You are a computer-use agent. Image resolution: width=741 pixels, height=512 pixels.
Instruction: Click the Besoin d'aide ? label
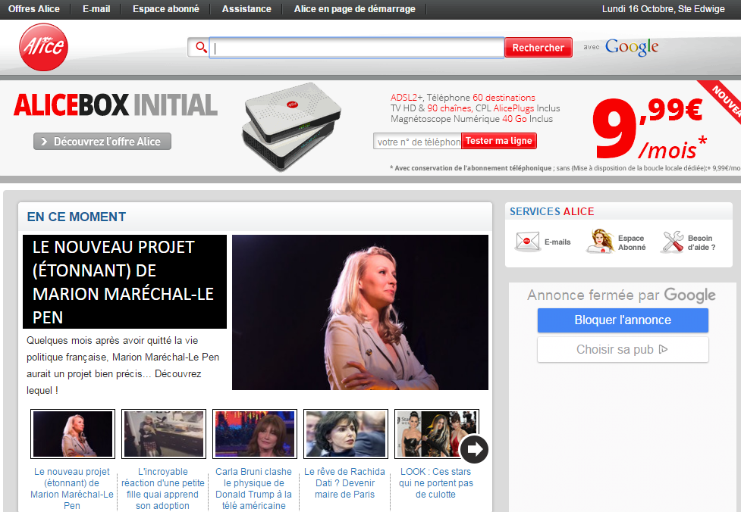click(x=702, y=242)
